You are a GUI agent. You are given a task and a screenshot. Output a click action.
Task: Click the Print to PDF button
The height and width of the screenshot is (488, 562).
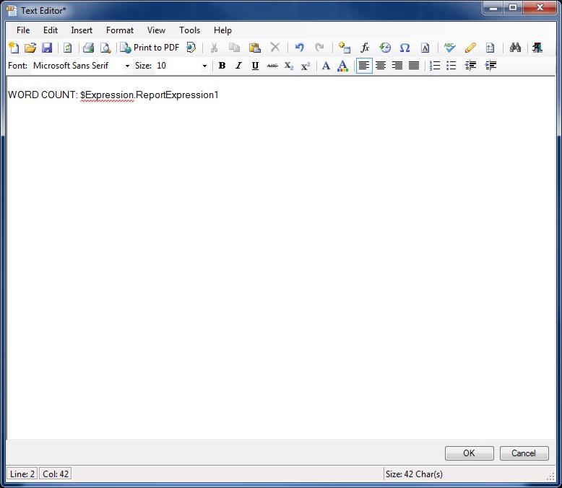click(x=150, y=48)
